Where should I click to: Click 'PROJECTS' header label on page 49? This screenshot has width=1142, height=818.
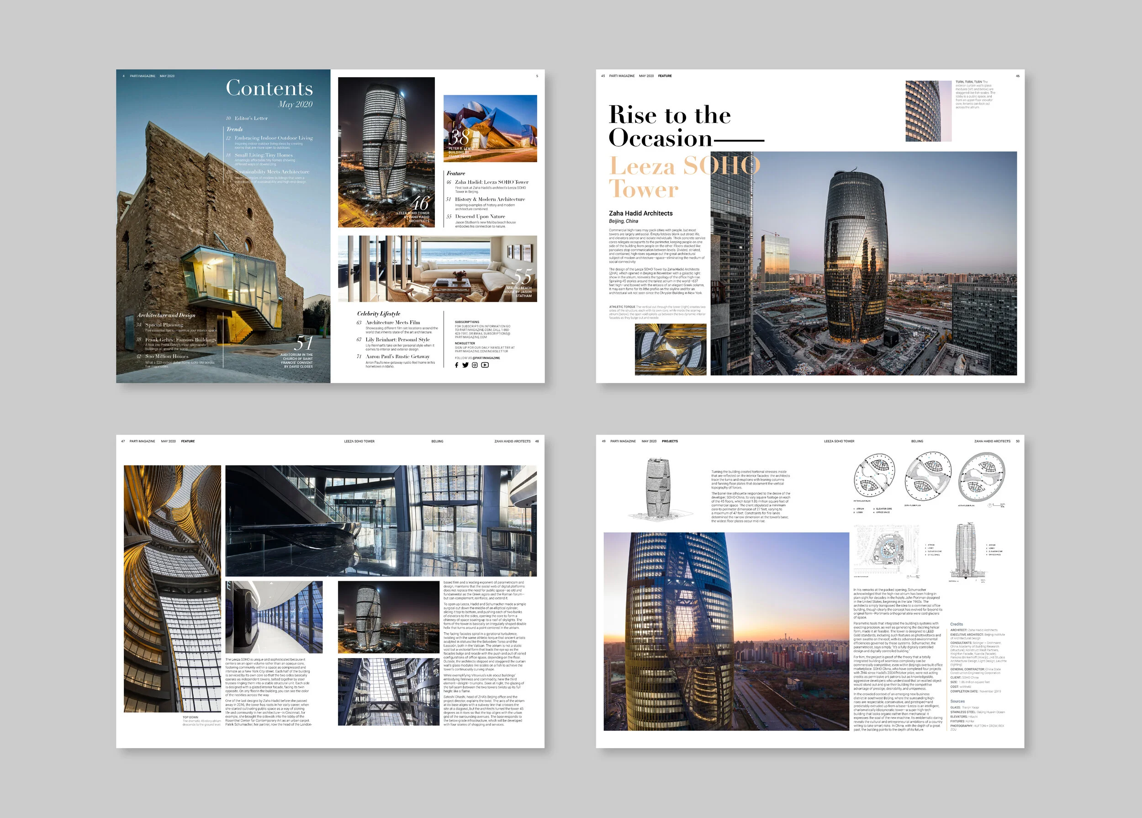[x=670, y=441]
